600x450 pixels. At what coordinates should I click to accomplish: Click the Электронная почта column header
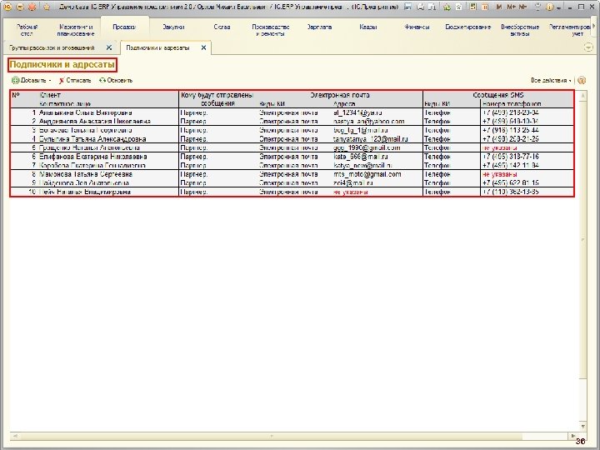340,95
